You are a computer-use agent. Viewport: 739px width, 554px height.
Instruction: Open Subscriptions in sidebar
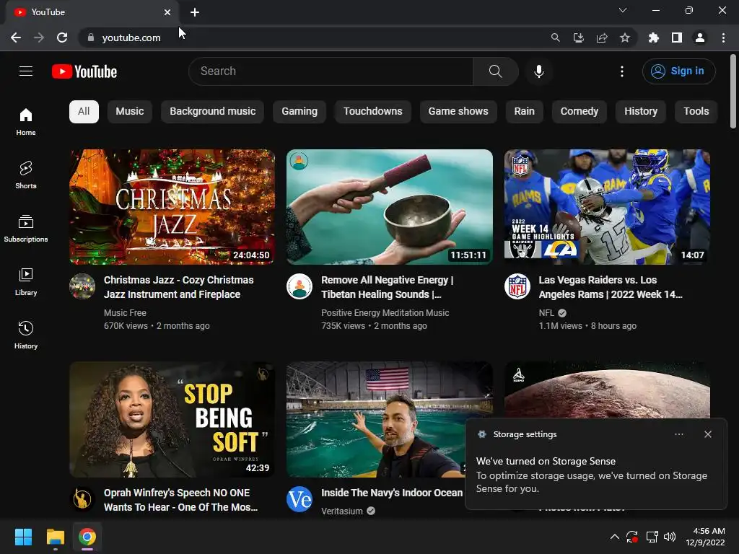point(26,228)
